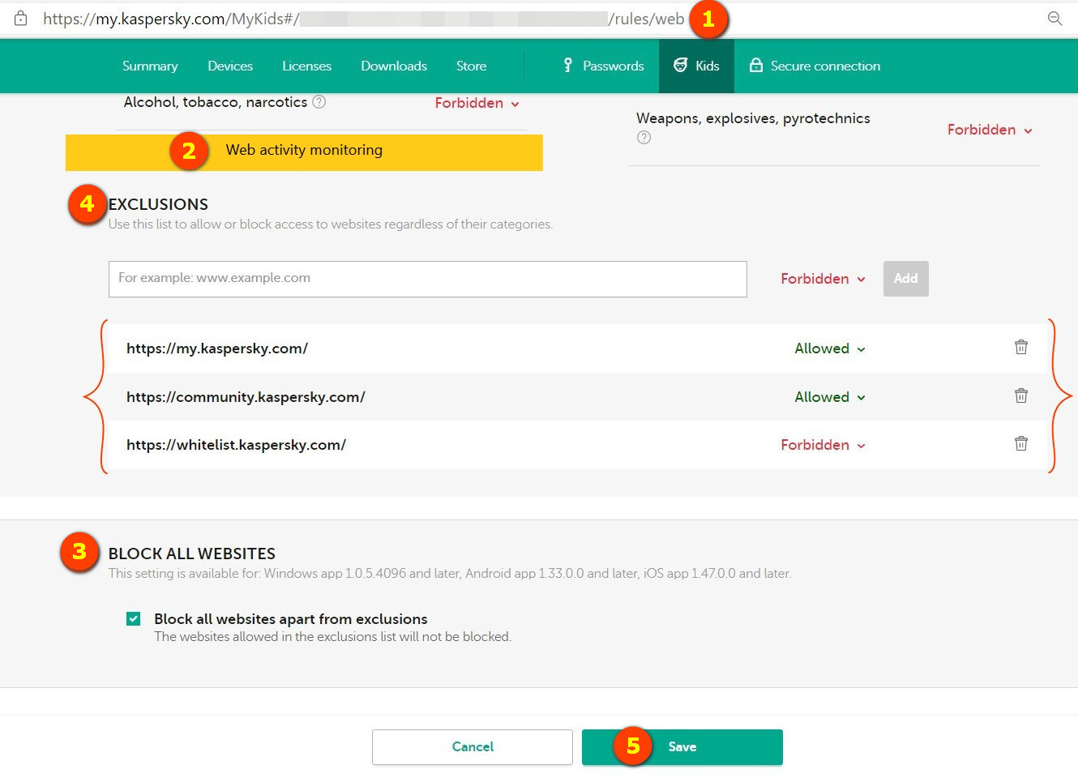Click the Cancel button
Viewport: 1078px width, 778px height.
473,747
